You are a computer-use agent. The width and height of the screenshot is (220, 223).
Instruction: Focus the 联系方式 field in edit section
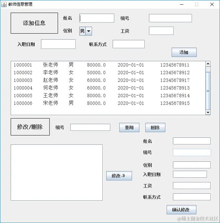192,197
